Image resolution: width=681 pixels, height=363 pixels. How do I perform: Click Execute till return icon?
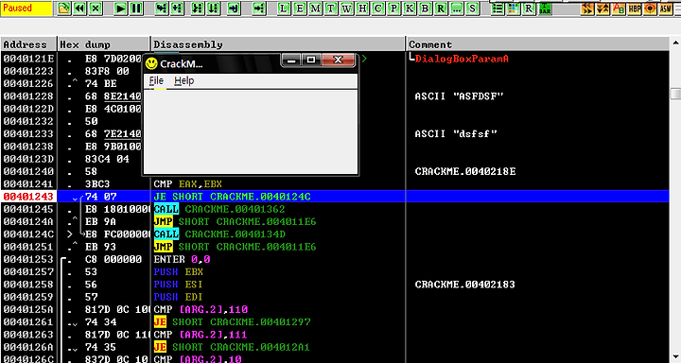click(x=234, y=9)
